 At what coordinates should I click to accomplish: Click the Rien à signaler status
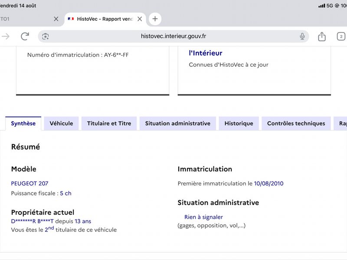[x=203, y=217]
